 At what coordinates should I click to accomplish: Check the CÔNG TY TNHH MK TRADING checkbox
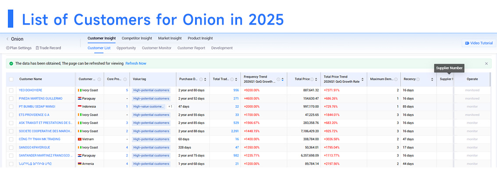pos(11,139)
